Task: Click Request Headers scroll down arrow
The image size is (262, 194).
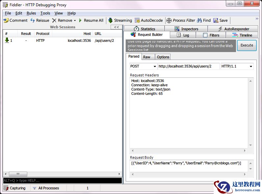Action: 250,145
